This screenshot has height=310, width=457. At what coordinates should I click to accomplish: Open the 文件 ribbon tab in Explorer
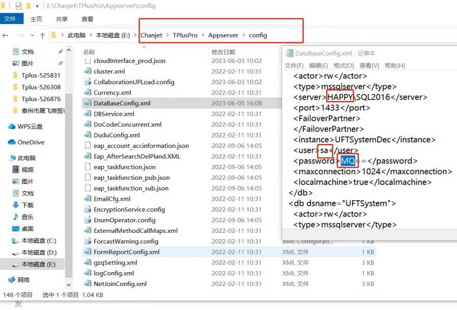point(11,19)
